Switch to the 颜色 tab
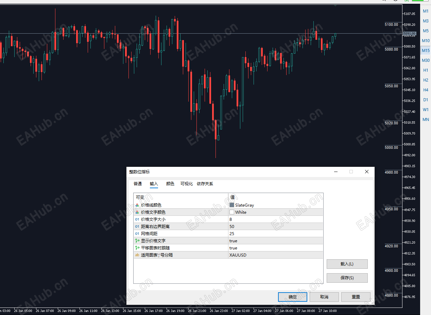 tap(170, 184)
